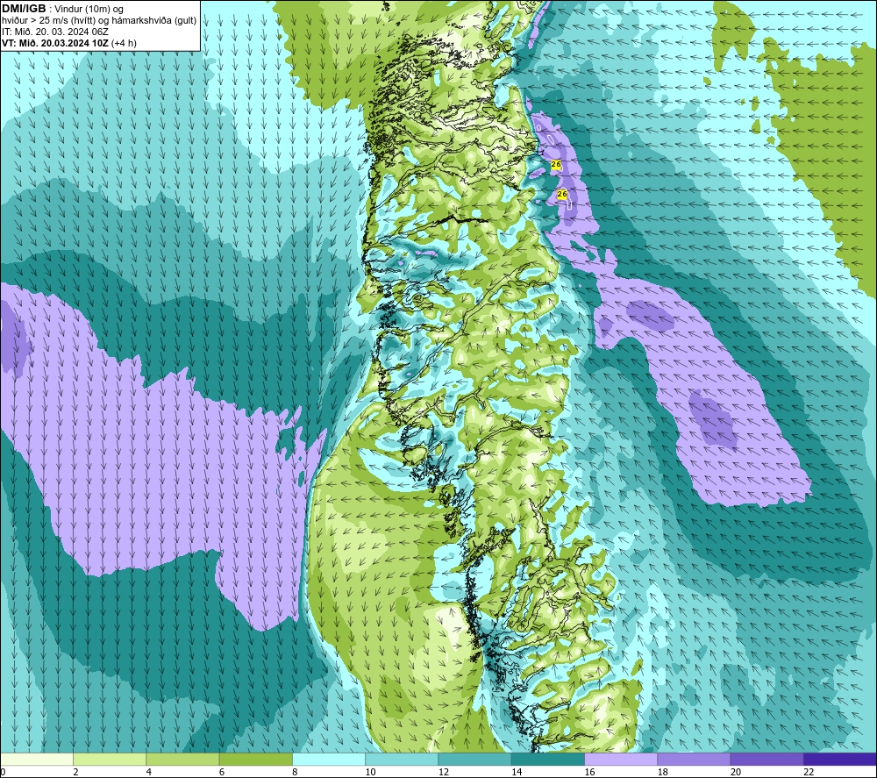Click the legend scale label 2
Screen dimensions: 877x778
(x=75, y=773)
